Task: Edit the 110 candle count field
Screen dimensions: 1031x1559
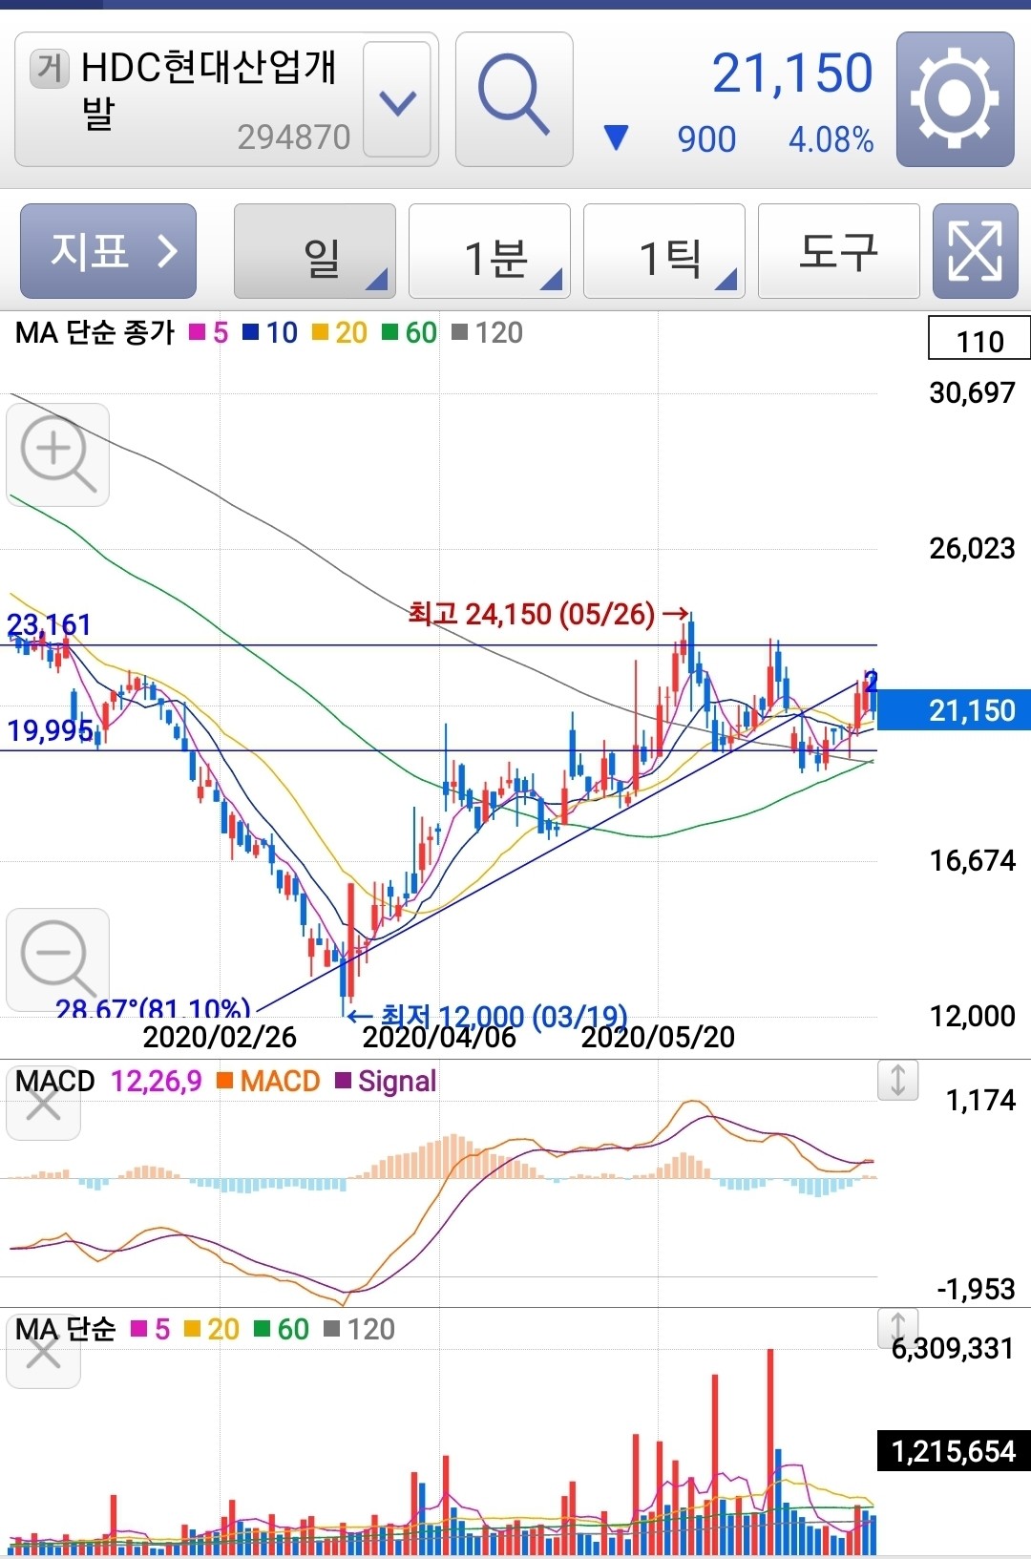Action: click(x=979, y=340)
